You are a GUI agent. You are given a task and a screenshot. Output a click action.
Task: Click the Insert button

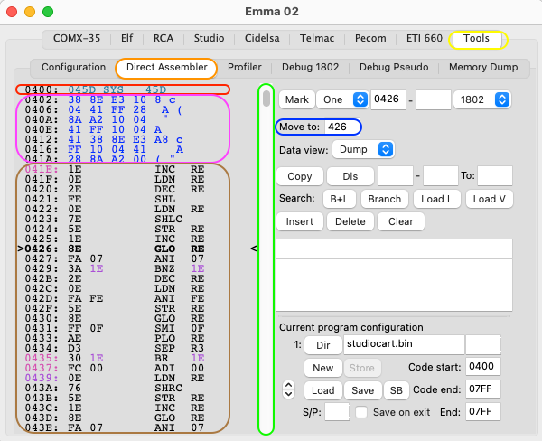tap(300, 221)
